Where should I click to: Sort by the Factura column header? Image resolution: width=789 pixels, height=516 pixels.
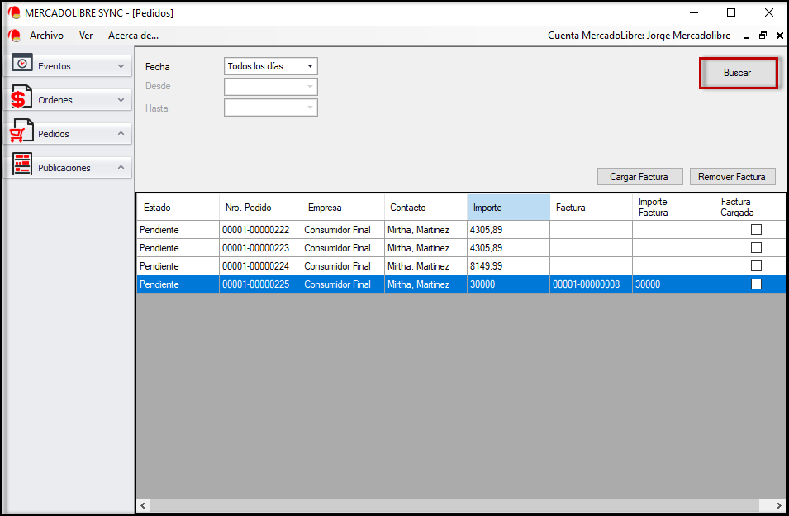(591, 208)
